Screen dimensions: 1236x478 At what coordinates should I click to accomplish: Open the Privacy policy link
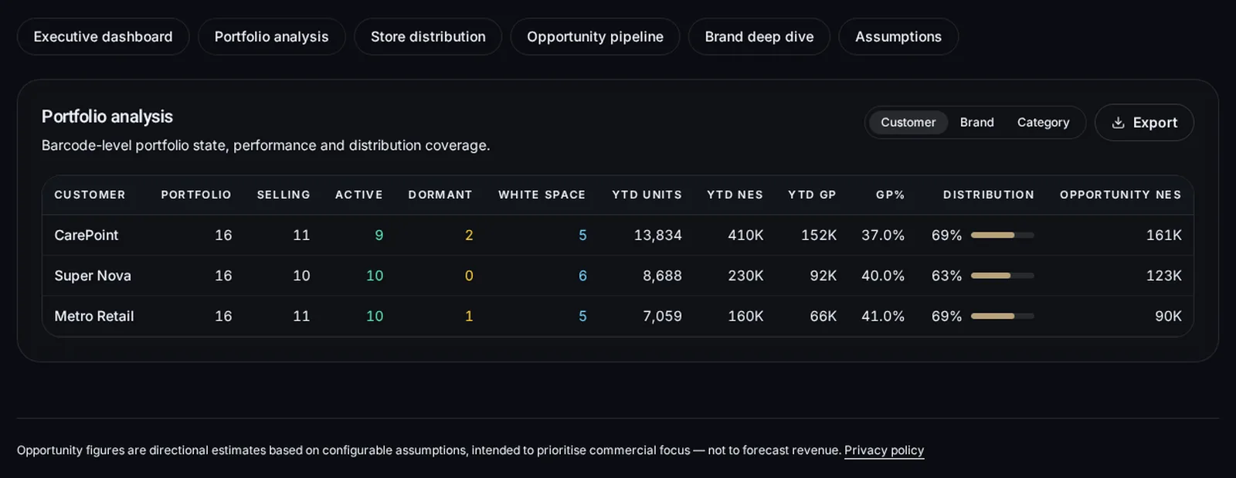[884, 450]
